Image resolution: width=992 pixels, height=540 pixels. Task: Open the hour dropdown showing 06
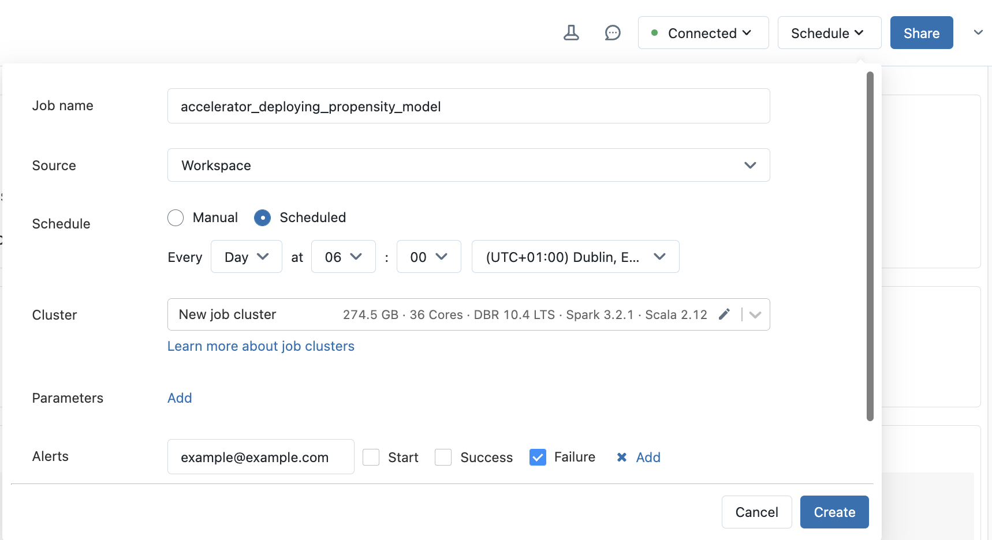(343, 257)
